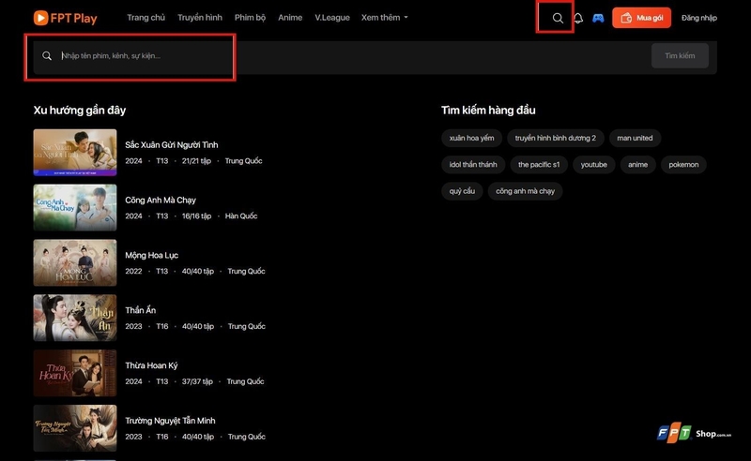The image size is (751, 461).
Task: Click '37/37 tập' episode count text
Action: coord(197,381)
